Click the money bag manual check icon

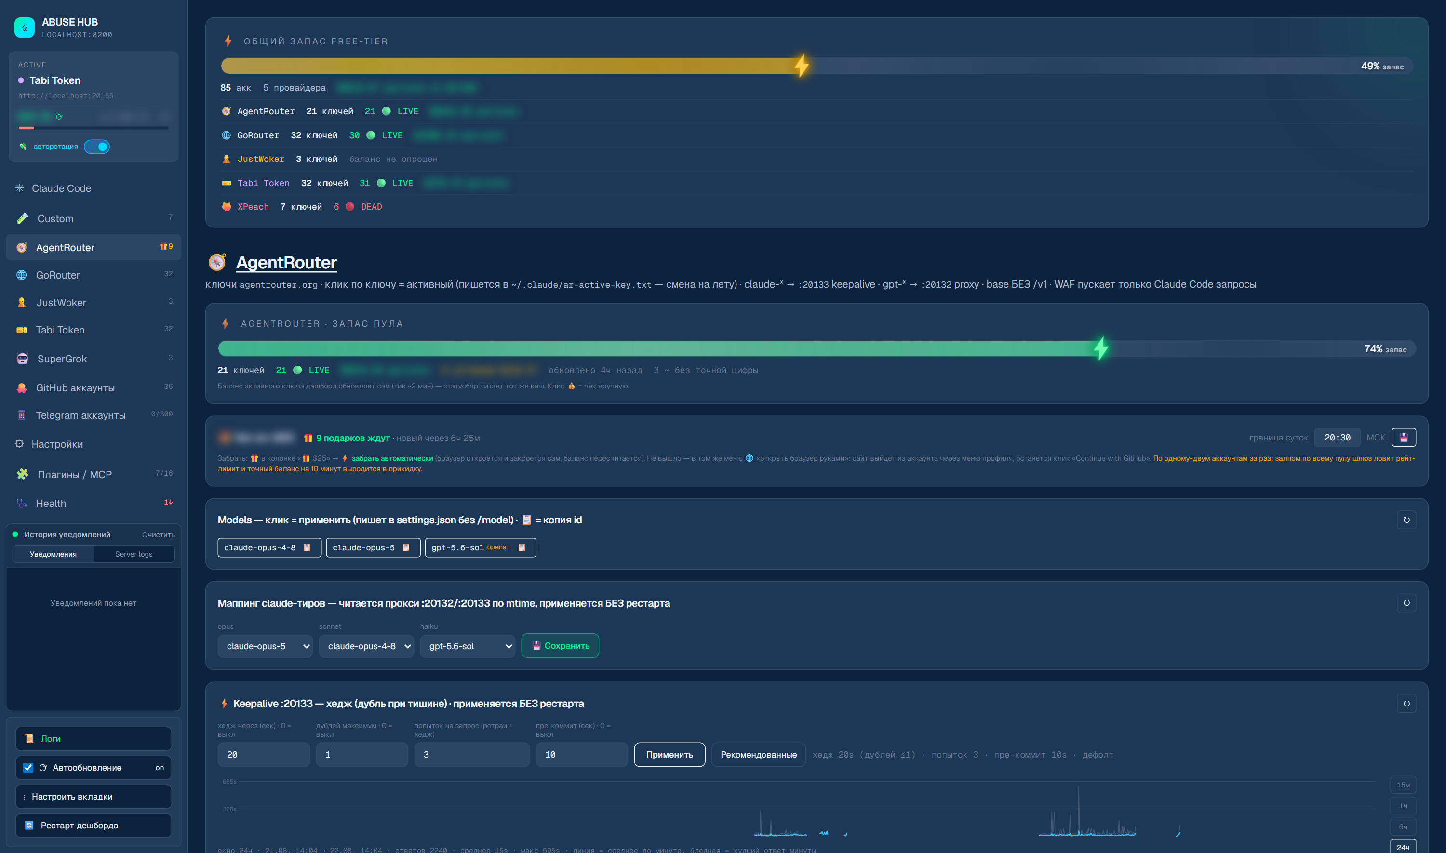coord(571,387)
